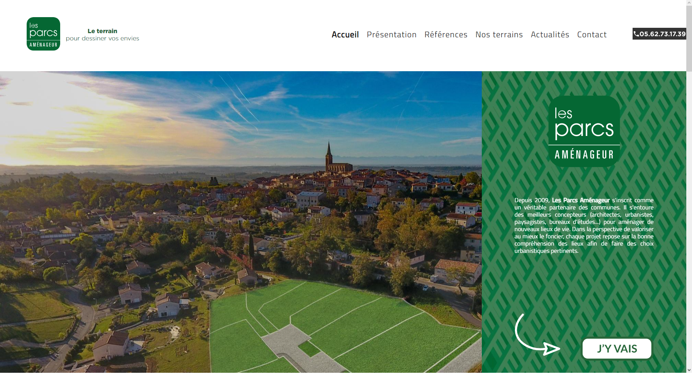Go to the "Contact" page

point(591,35)
